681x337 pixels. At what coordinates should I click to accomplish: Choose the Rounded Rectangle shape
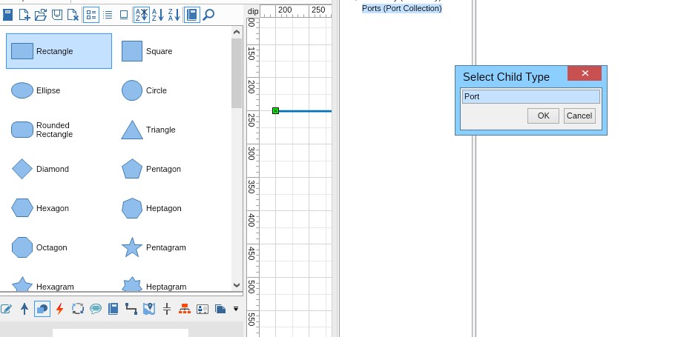coord(42,130)
